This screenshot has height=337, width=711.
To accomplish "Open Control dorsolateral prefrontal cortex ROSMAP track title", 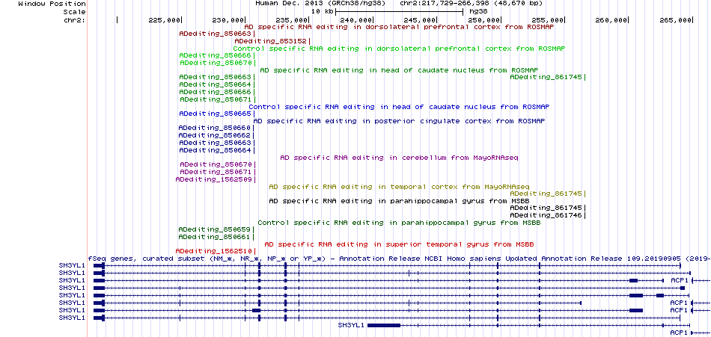I will pyautogui.click(x=399, y=49).
